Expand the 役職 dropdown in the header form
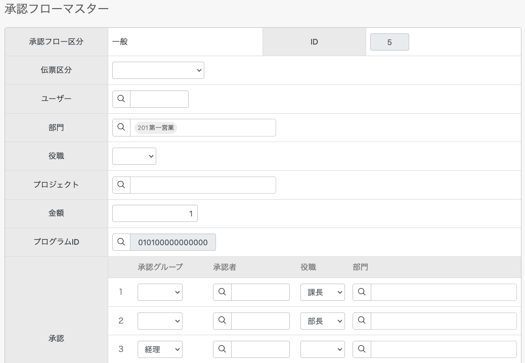The width and height of the screenshot is (525, 363). [134, 156]
